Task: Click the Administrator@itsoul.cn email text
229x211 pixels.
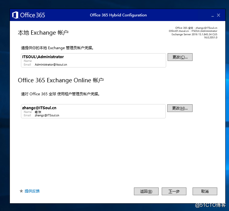Action: tap(51, 65)
